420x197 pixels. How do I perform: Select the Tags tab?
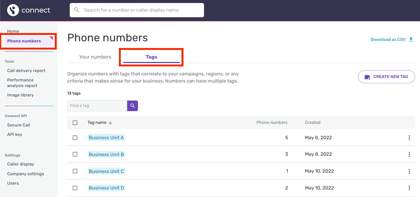click(151, 57)
